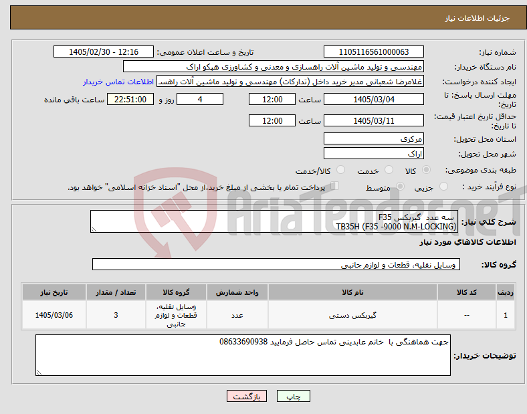Click the row number 1 cell
The image size is (527, 414).
(506, 315)
